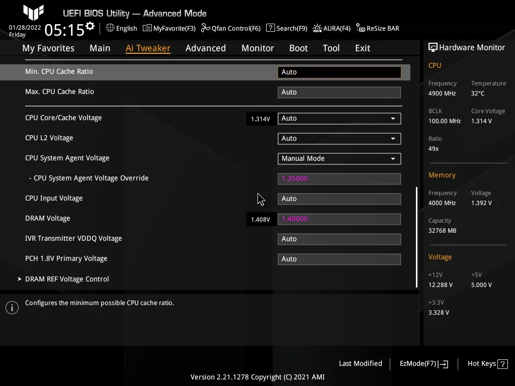Open the My Favorites tab
Image resolution: width=515 pixels, height=386 pixels.
[48, 48]
